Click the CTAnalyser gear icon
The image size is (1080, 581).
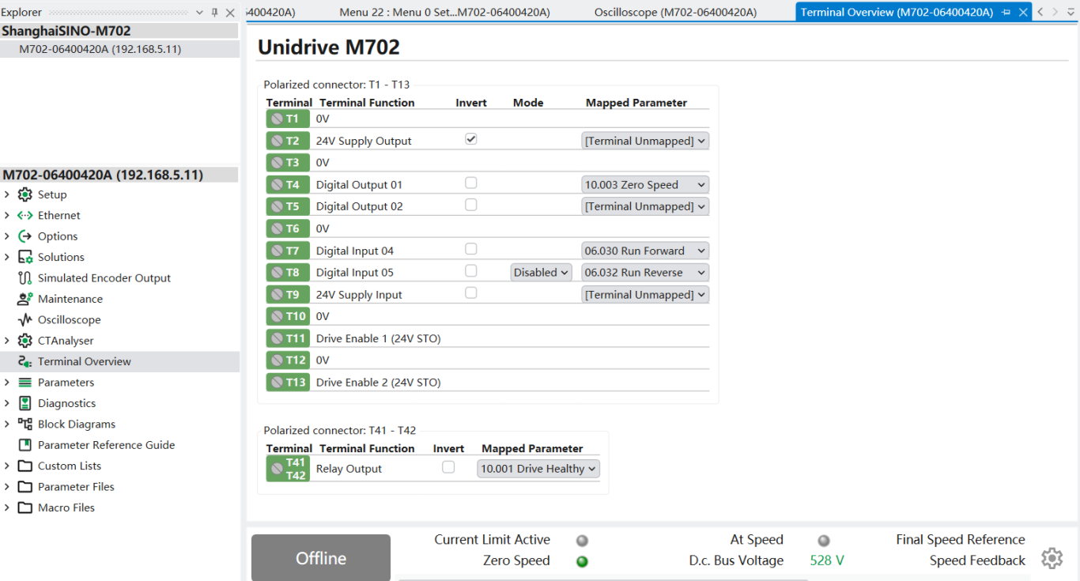[25, 341]
